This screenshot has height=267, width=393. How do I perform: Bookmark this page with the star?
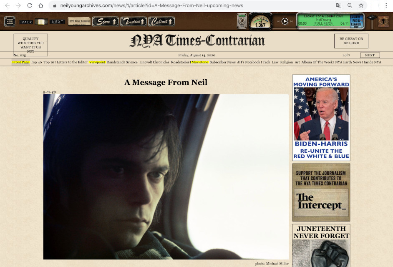(361, 5)
